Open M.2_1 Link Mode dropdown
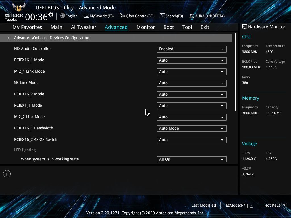The image size is (291, 218). click(192, 72)
